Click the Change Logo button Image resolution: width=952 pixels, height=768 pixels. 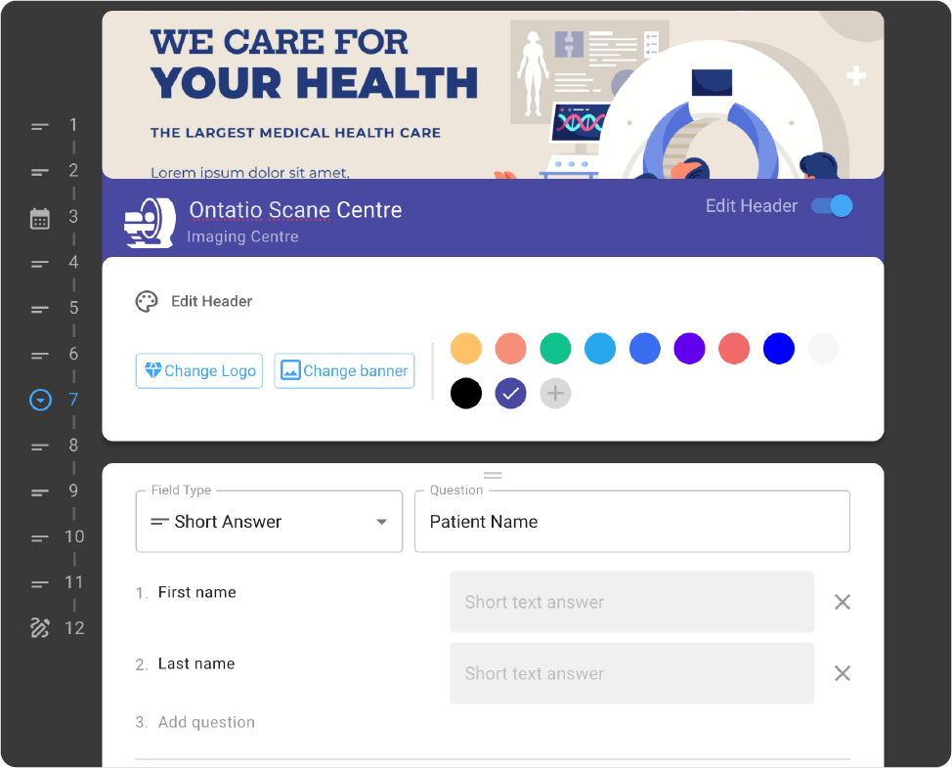(x=199, y=371)
